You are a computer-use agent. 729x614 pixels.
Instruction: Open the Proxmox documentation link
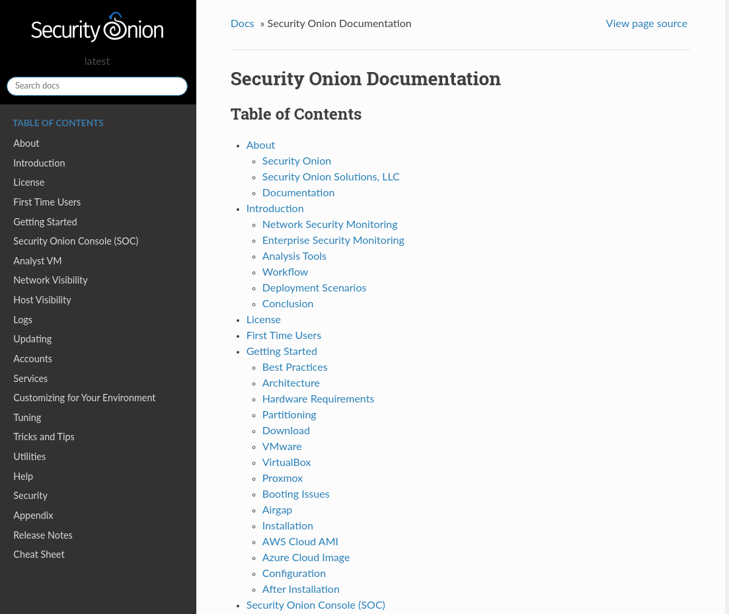pyautogui.click(x=282, y=479)
